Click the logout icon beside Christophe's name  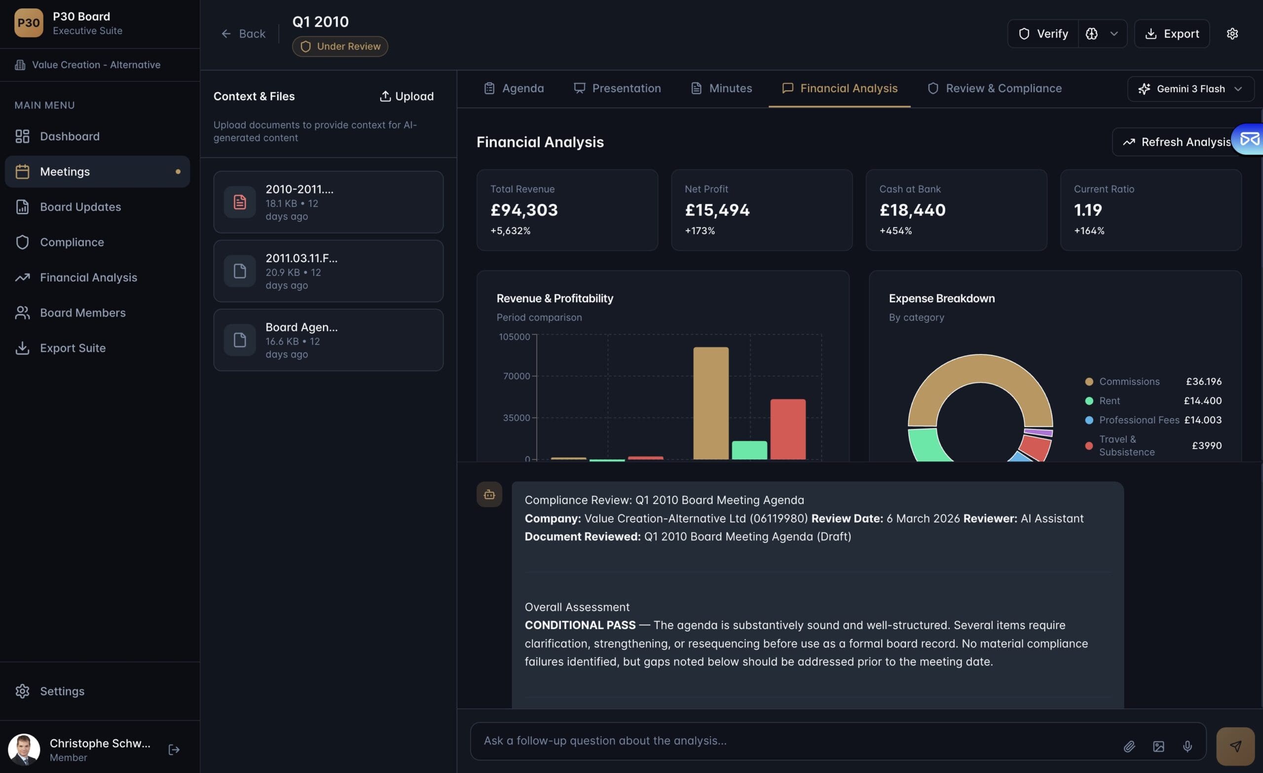click(174, 749)
